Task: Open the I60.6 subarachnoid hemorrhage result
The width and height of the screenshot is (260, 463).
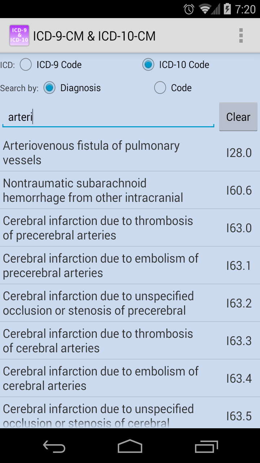Action: 130,190
